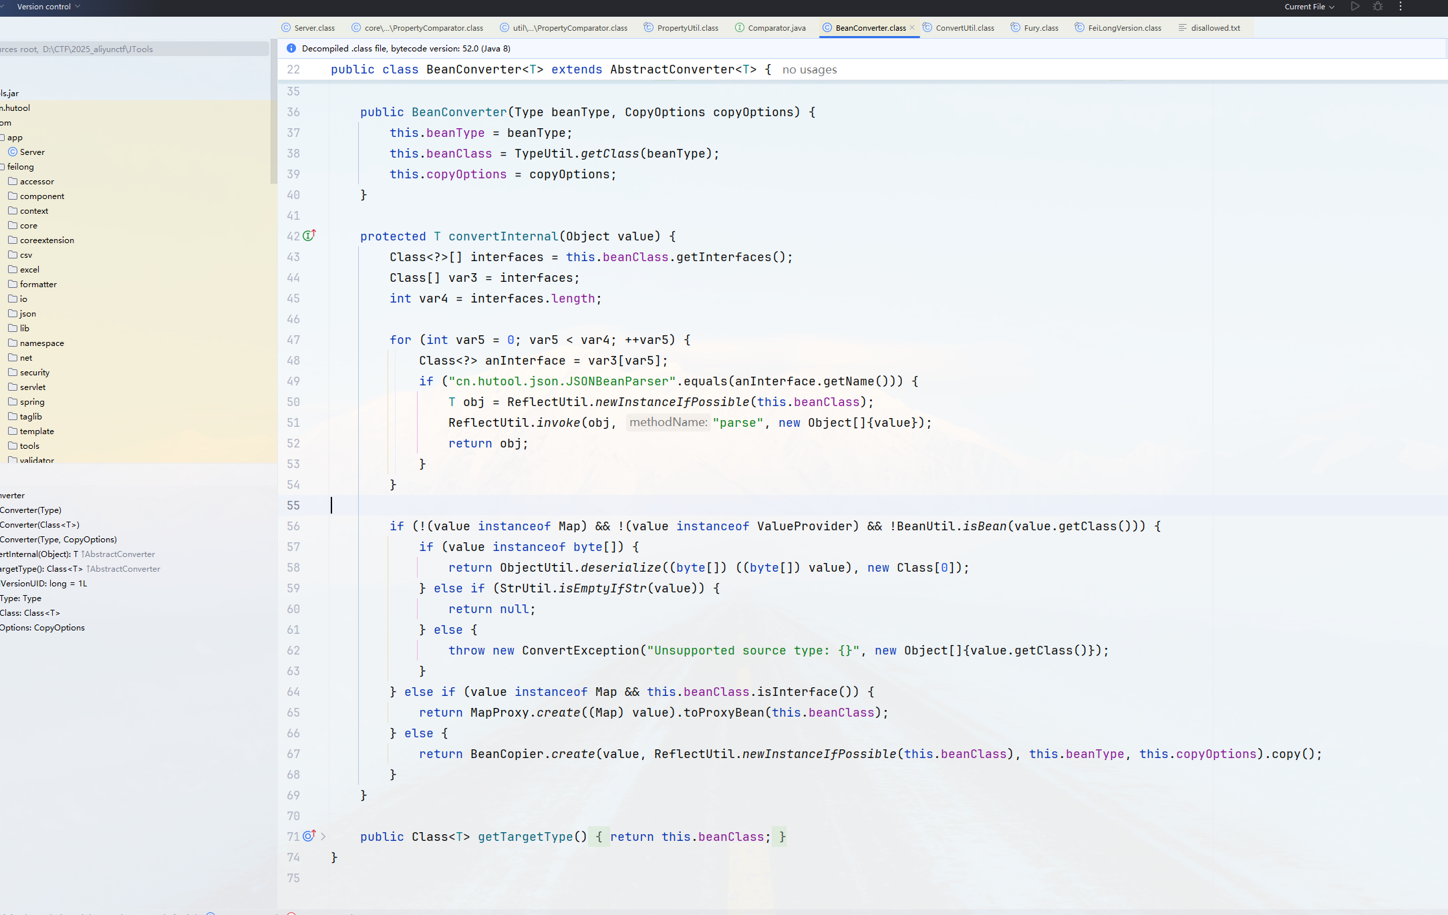Click the class icon on ConvertUtil.class tab
Screen dimensions: 1448x915
[927, 27]
